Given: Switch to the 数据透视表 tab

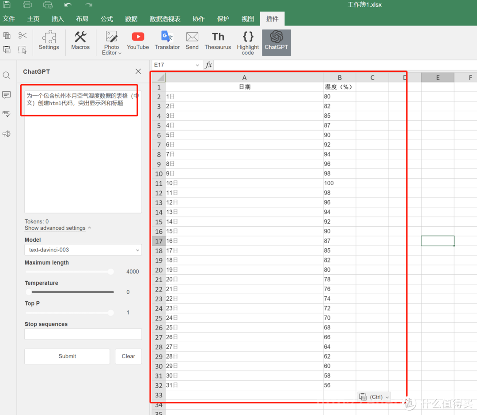Looking at the screenshot, I should (x=165, y=19).
